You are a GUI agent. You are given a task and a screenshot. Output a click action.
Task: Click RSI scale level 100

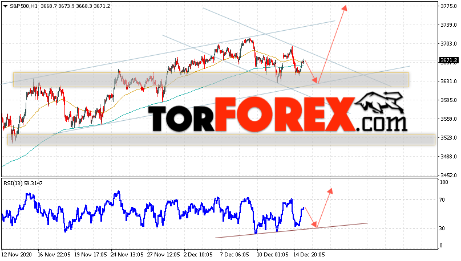point(444,182)
